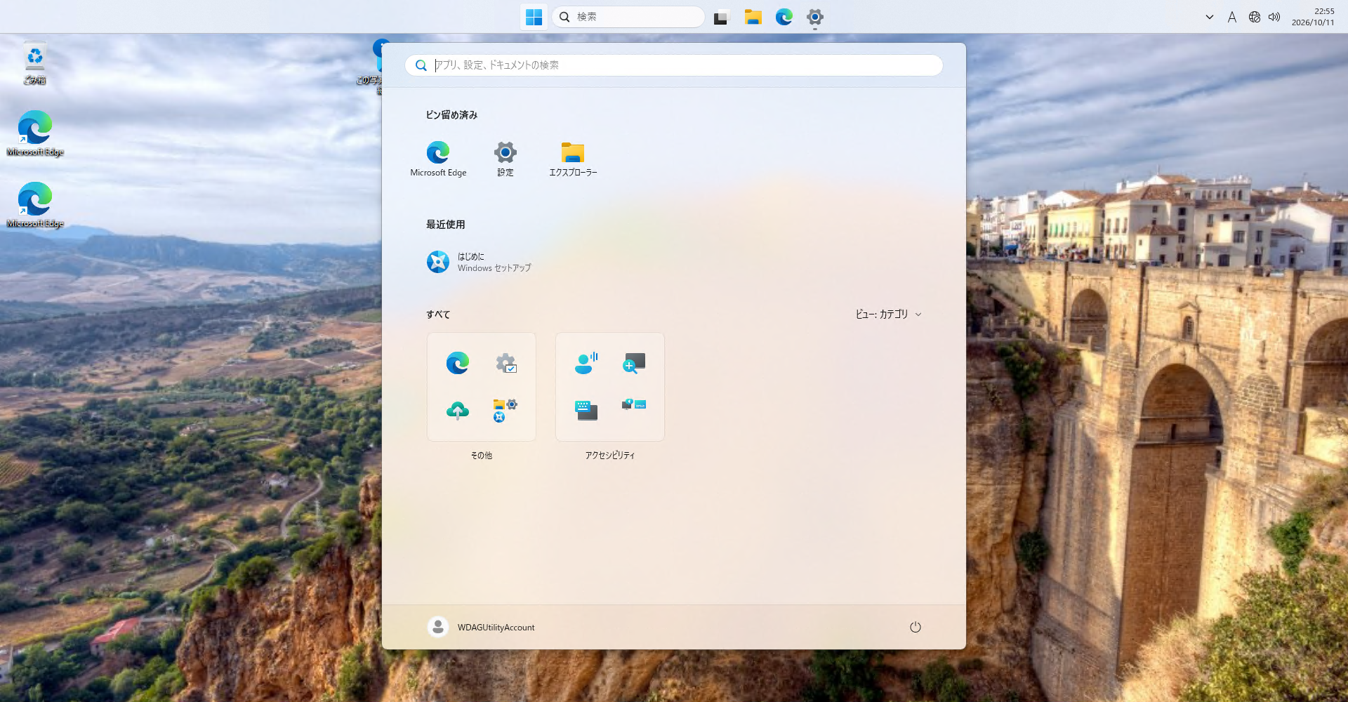This screenshot has height=702, width=1348.
Task: Click the taskbar 検索 search box
Action: point(628,17)
